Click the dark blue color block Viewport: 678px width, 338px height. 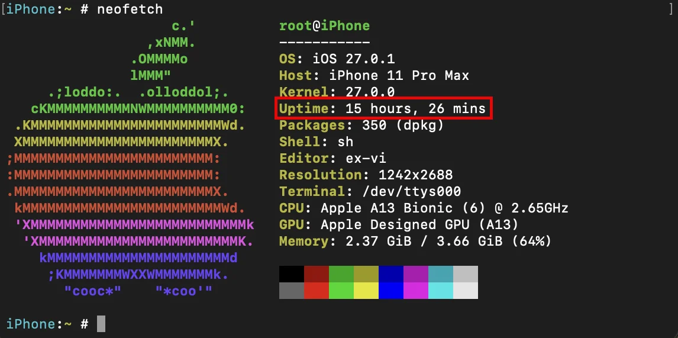coord(391,274)
